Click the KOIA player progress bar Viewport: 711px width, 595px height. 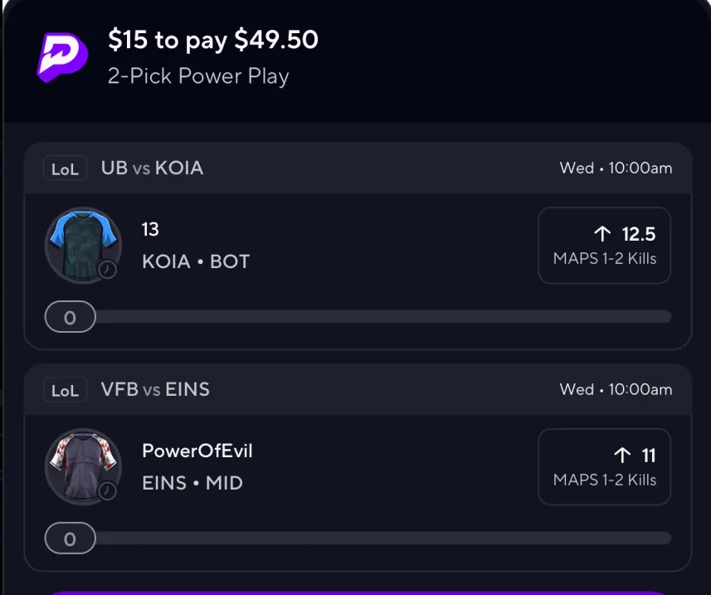[x=383, y=316]
